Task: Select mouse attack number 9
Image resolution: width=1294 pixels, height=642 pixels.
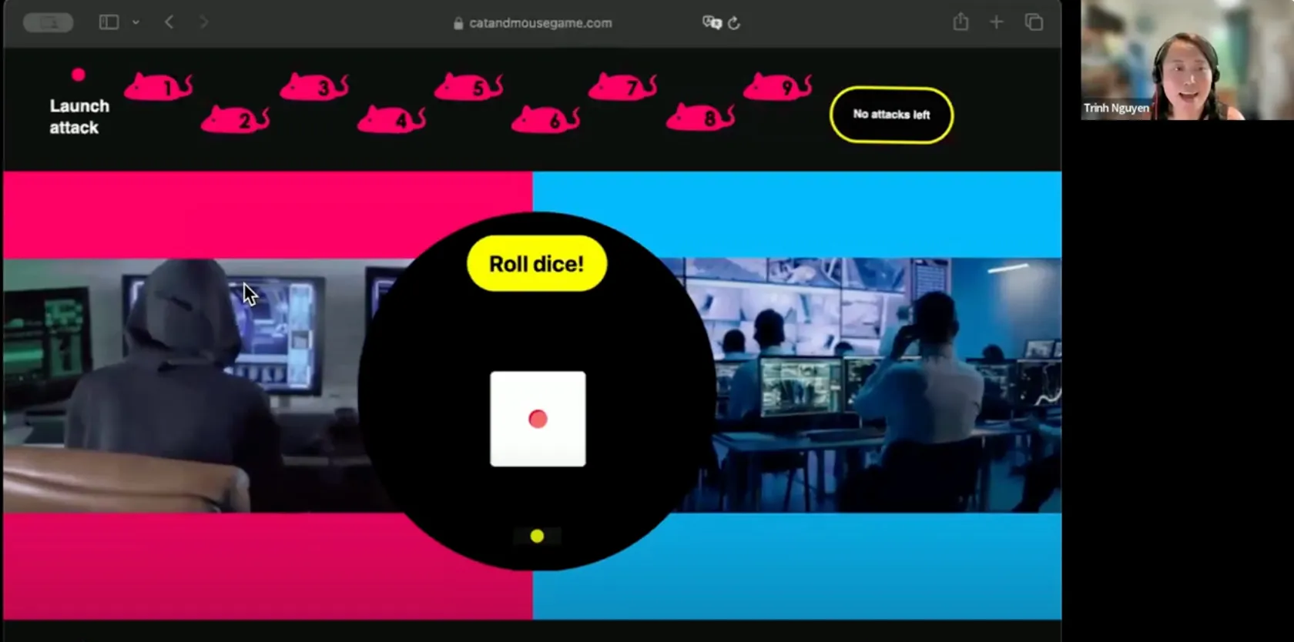Action: click(x=778, y=86)
